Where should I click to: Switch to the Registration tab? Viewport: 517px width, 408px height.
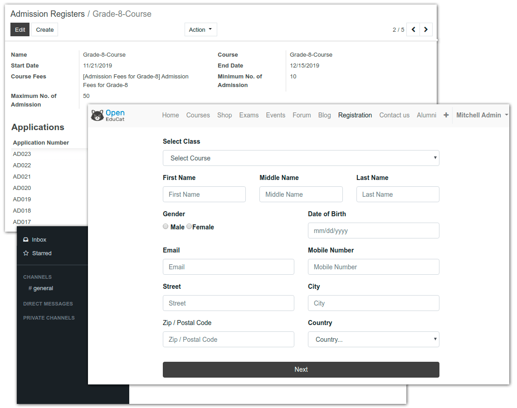pos(355,115)
